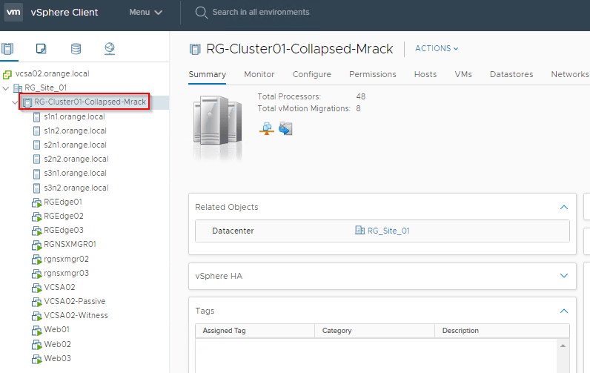The height and width of the screenshot is (373, 590).
Task: Collapse the RG-Cluster01-Collapsed-Mrack tree node
Action: pos(15,102)
